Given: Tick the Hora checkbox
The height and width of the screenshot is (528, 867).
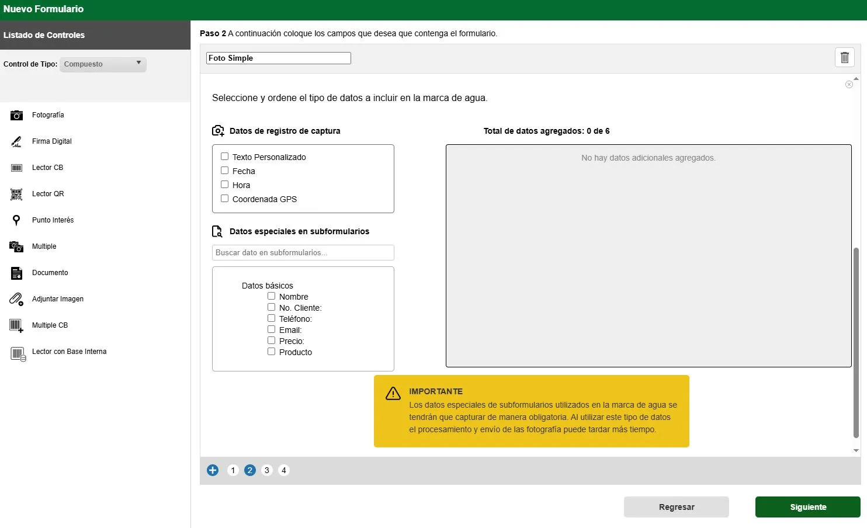Looking at the screenshot, I should tap(224, 185).
